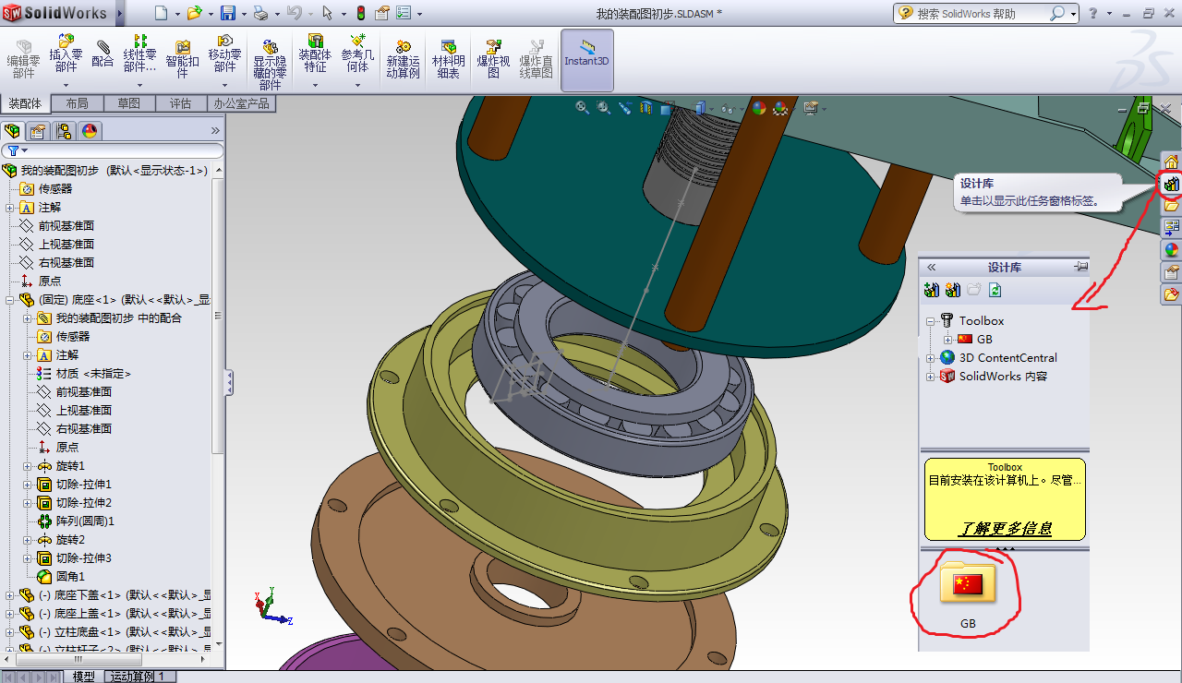Viewport: 1182px width, 683px height.
Task: Select 前视基准面 under 底座<1>
Action: 83,392
